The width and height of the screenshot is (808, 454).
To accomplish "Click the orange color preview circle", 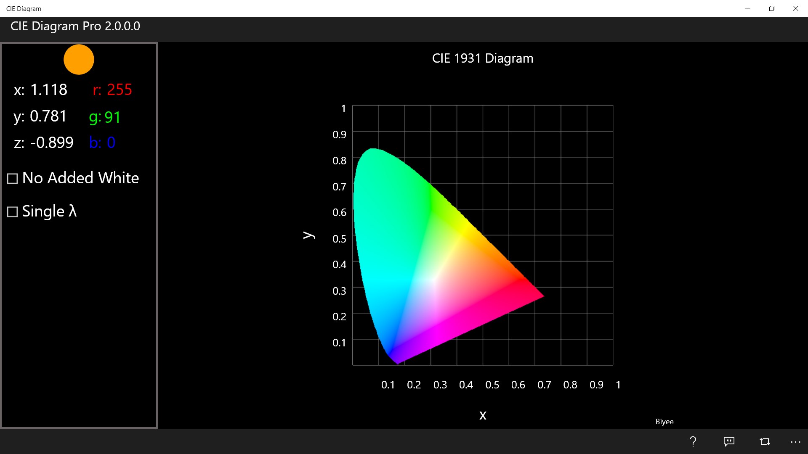I will point(79,59).
